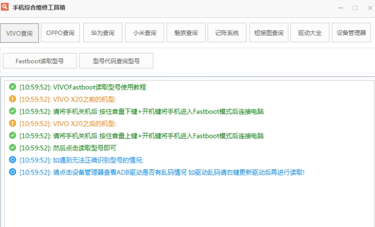Maximize the toolbox window
375x227 pixels.
point(355,8)
